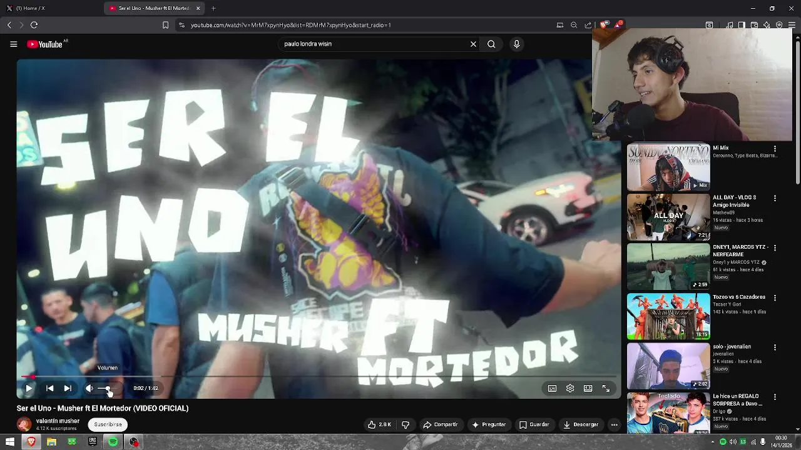This screenshot has height=450, width=801.
Task: Share page via address bar share icon
Action: coord(588,25)
